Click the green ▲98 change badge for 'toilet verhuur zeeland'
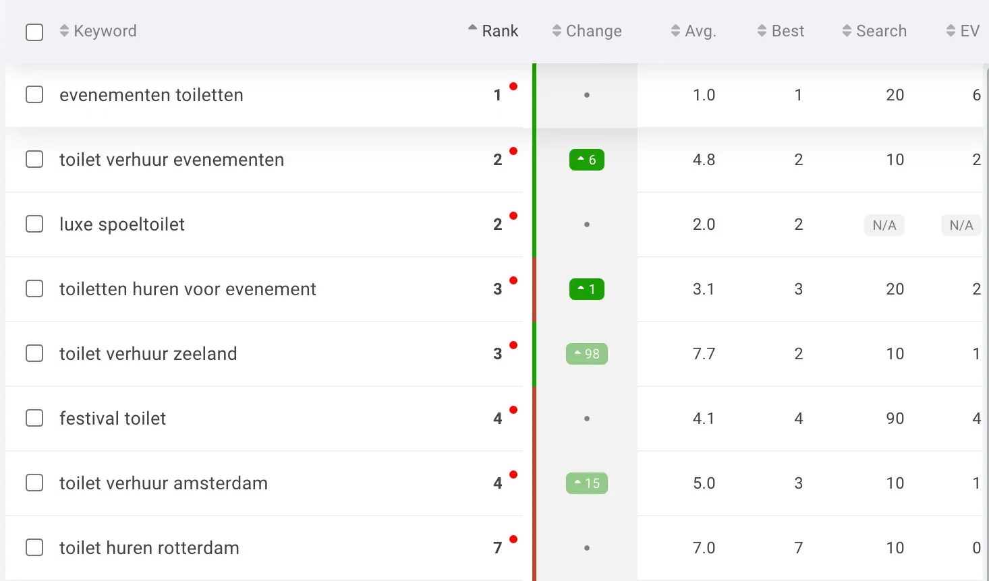Image resolution: width=989 pixels, height=581 pixels. [586, 353]
